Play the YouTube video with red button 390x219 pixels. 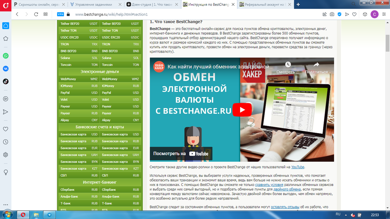(242, 110)
